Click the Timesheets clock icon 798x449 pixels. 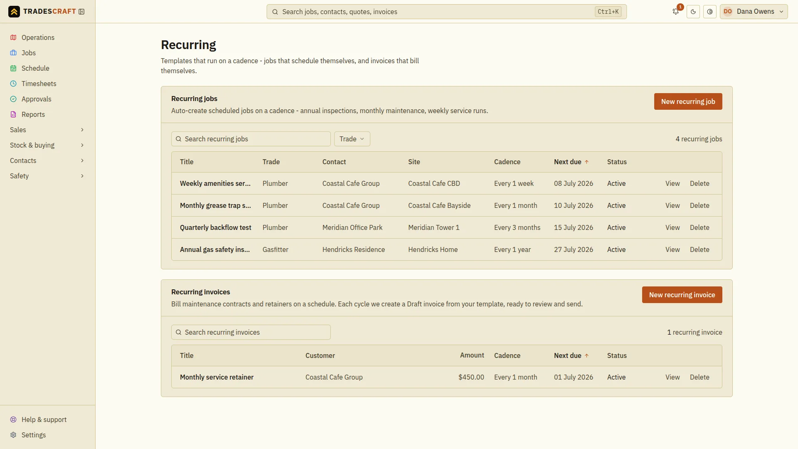[13, 84]
